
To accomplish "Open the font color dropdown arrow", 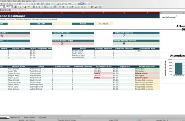I will click(x=27, y=7).
